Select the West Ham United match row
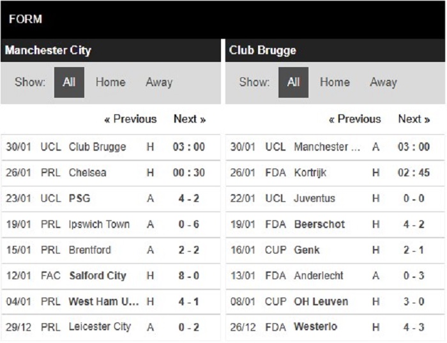The height and width of the screenshot is (343, 447). coord(110,301)
